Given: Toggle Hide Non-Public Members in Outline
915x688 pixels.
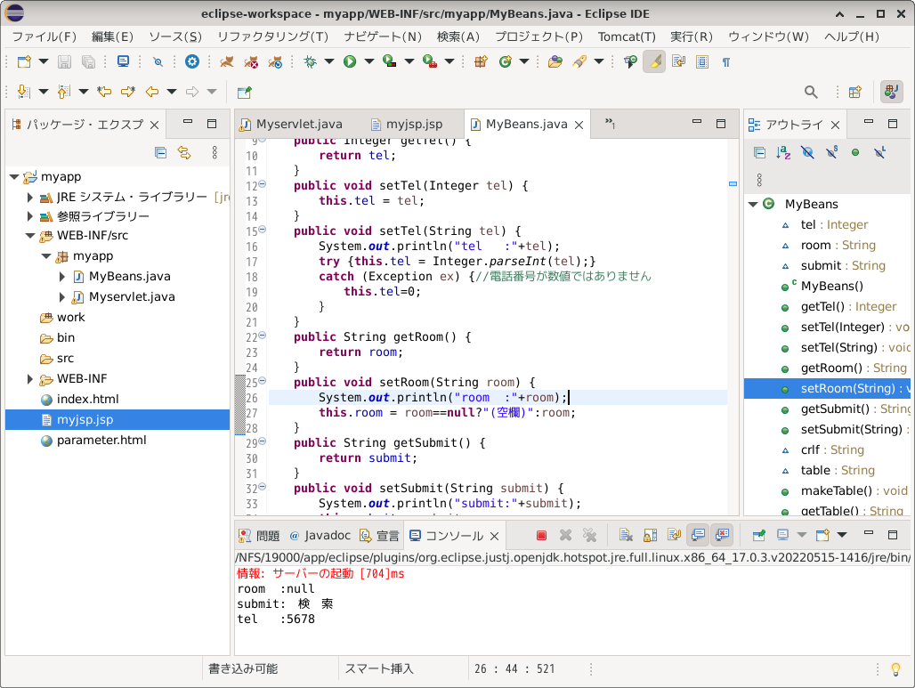Looking at the screenshot, I should pos(855,153).
